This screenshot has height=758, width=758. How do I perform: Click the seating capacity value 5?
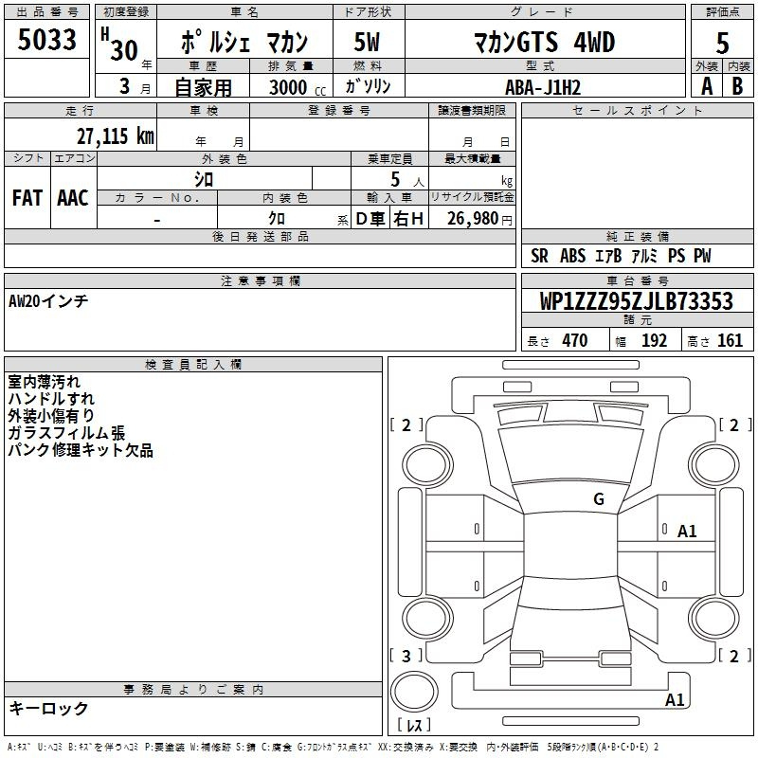pyautogui.click(x=395, y=179)
